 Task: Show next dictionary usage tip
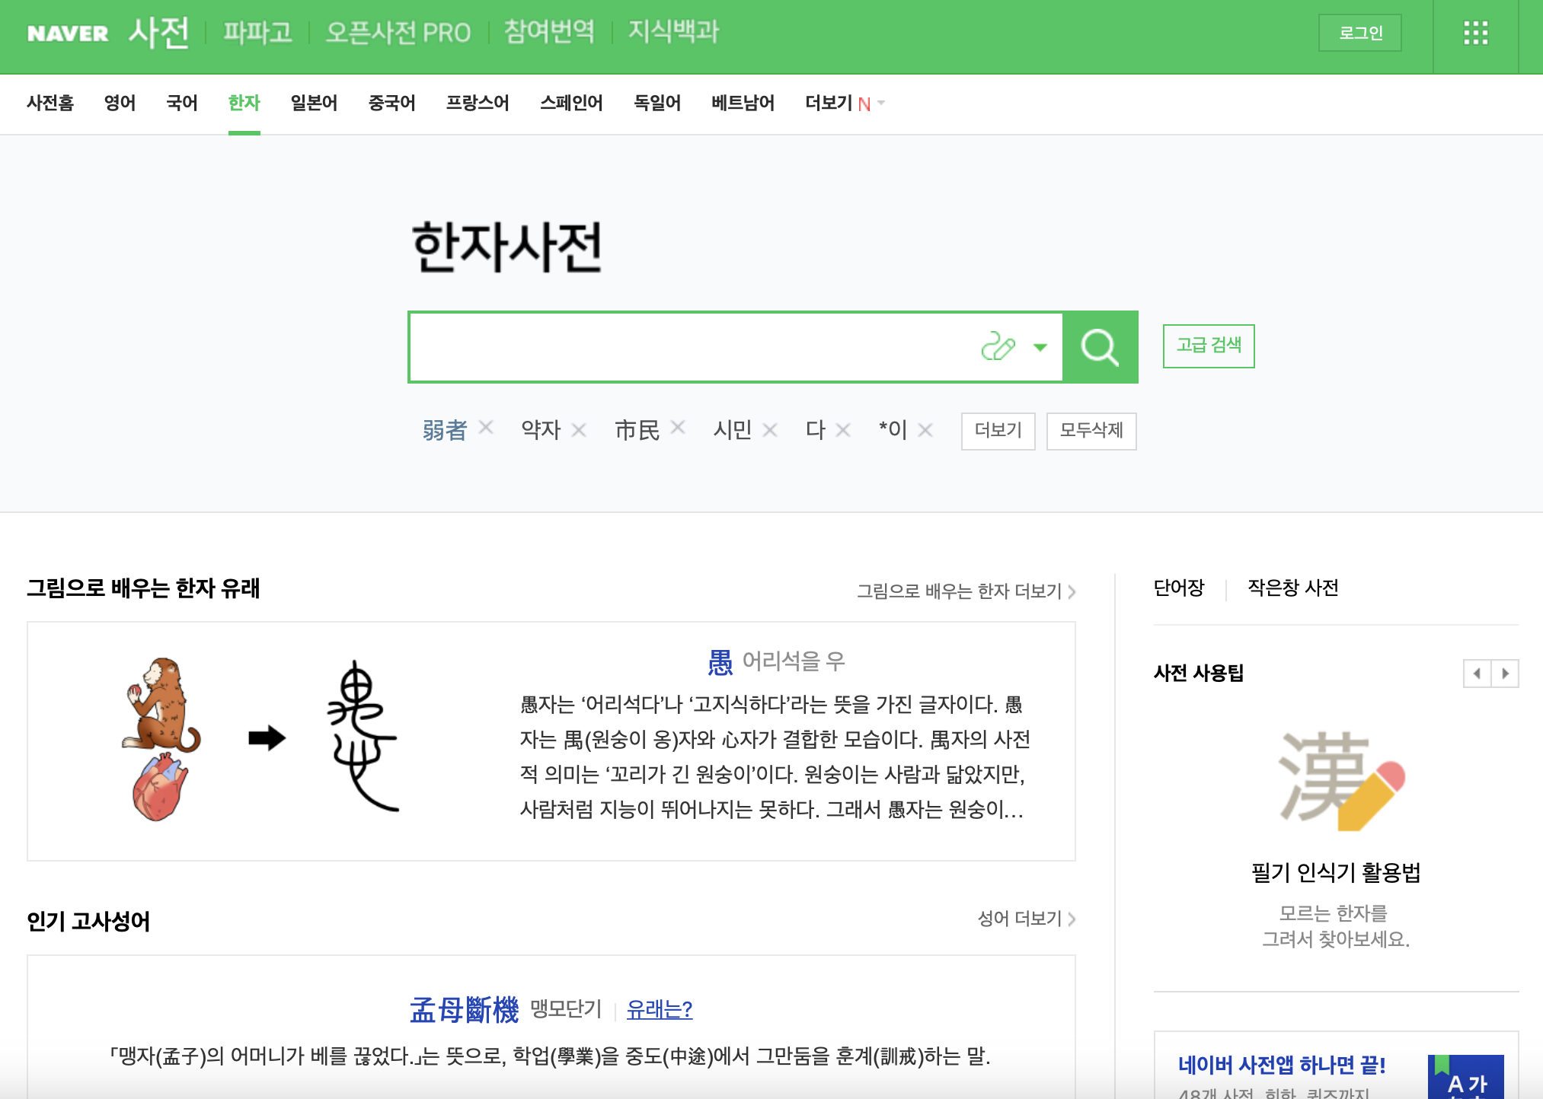click(1505, 674)
